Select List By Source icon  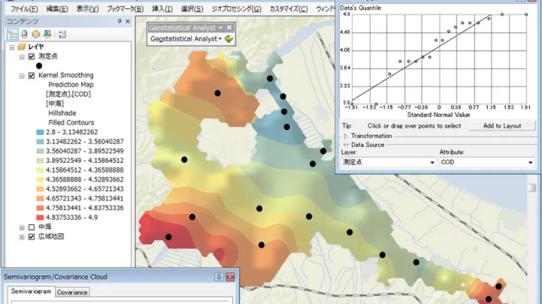(24, 34)
